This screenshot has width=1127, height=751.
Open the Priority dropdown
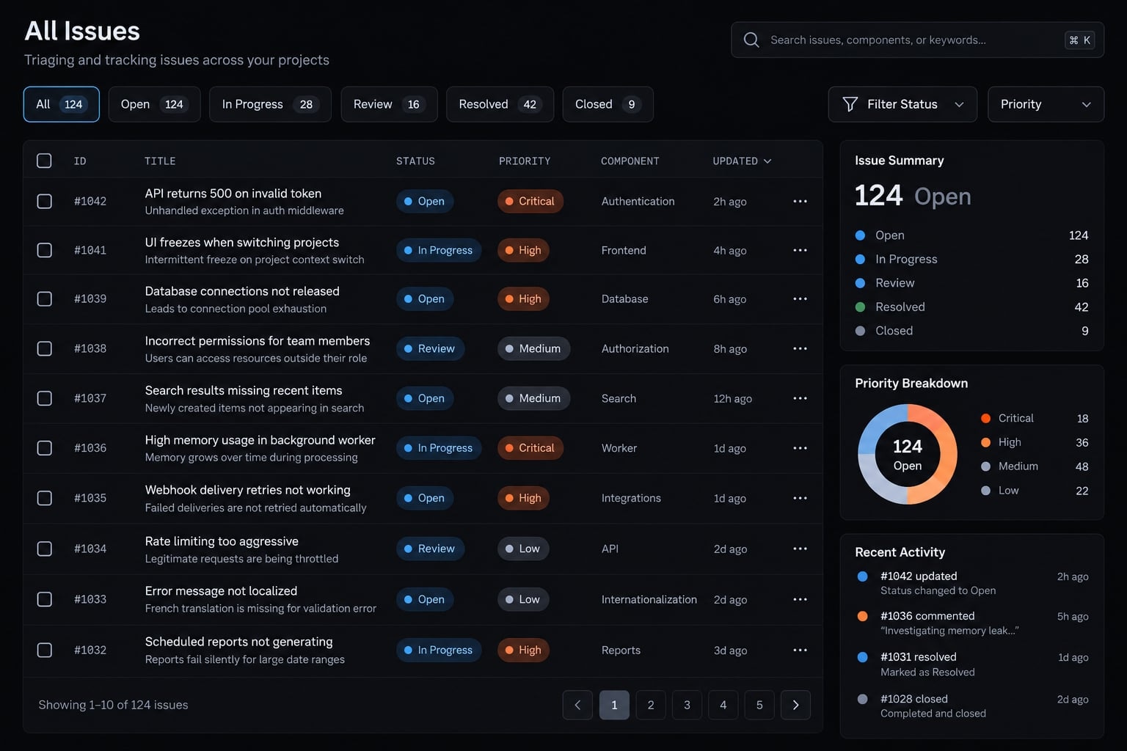click(1046, 104)
